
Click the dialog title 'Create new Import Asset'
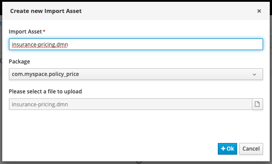click(46, 11)
